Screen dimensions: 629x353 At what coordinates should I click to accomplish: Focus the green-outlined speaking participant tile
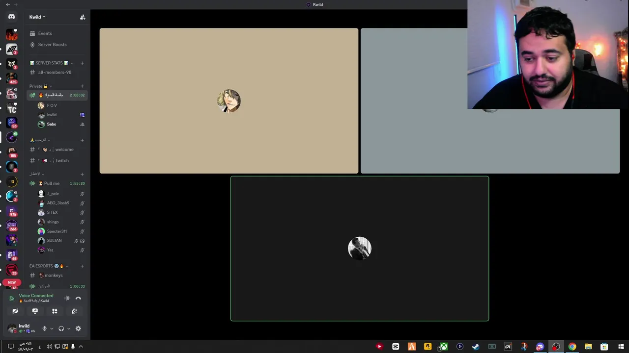(360, 249)
